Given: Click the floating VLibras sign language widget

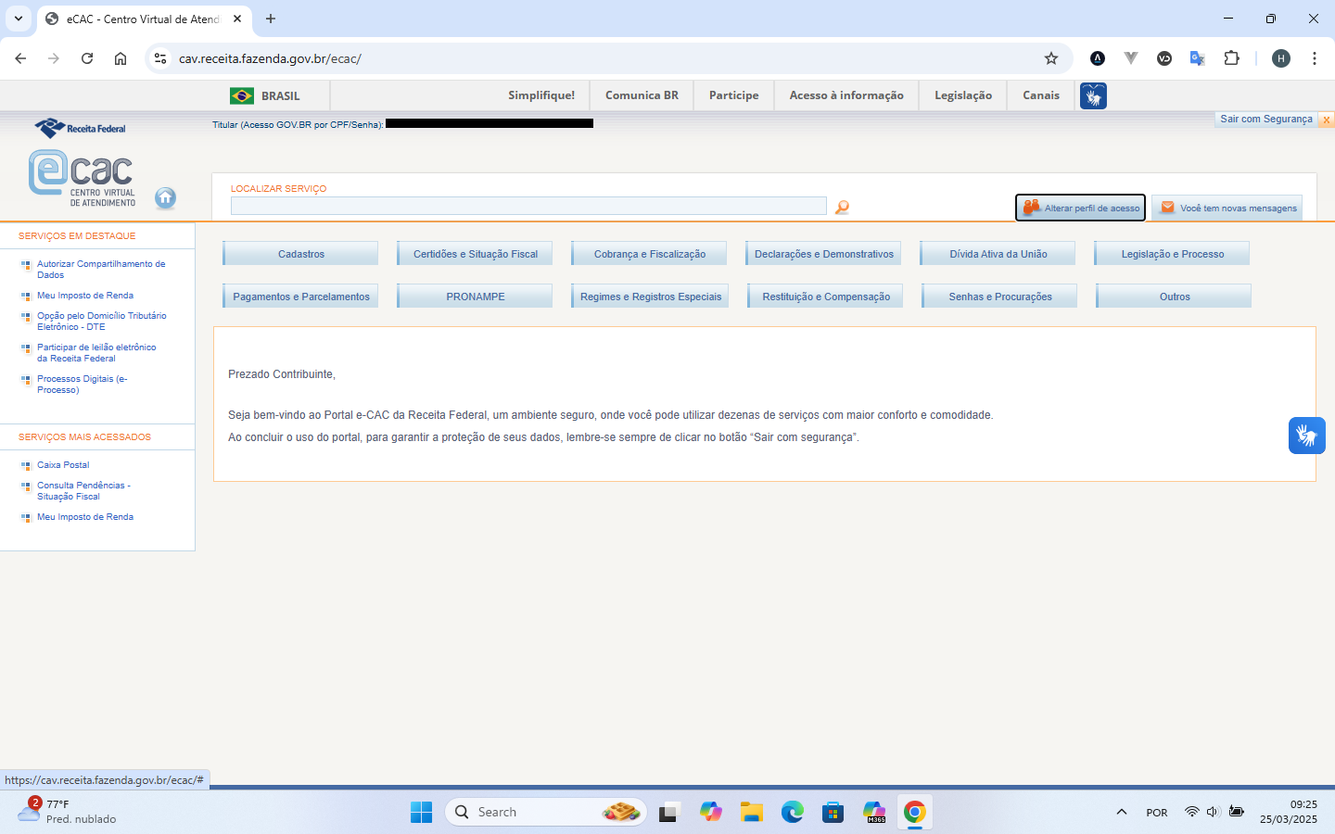Looking at the screenshot, I should point(1306,436).
